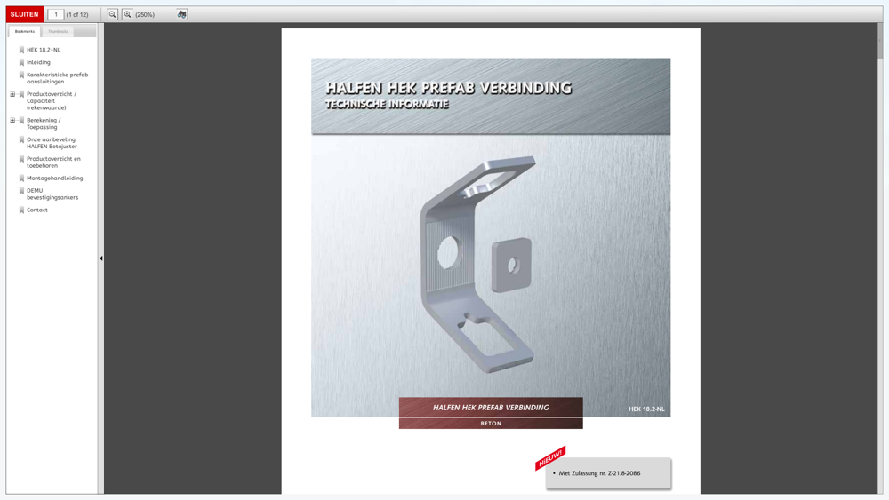
Task: Click the 'TECHNISCHE INFORMATIE' subtitle on the page
Action: pyautogui.click(x=387, y=104)
